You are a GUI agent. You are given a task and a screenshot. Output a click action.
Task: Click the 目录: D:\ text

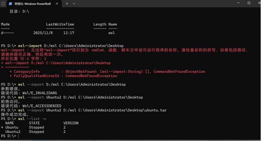19,11
